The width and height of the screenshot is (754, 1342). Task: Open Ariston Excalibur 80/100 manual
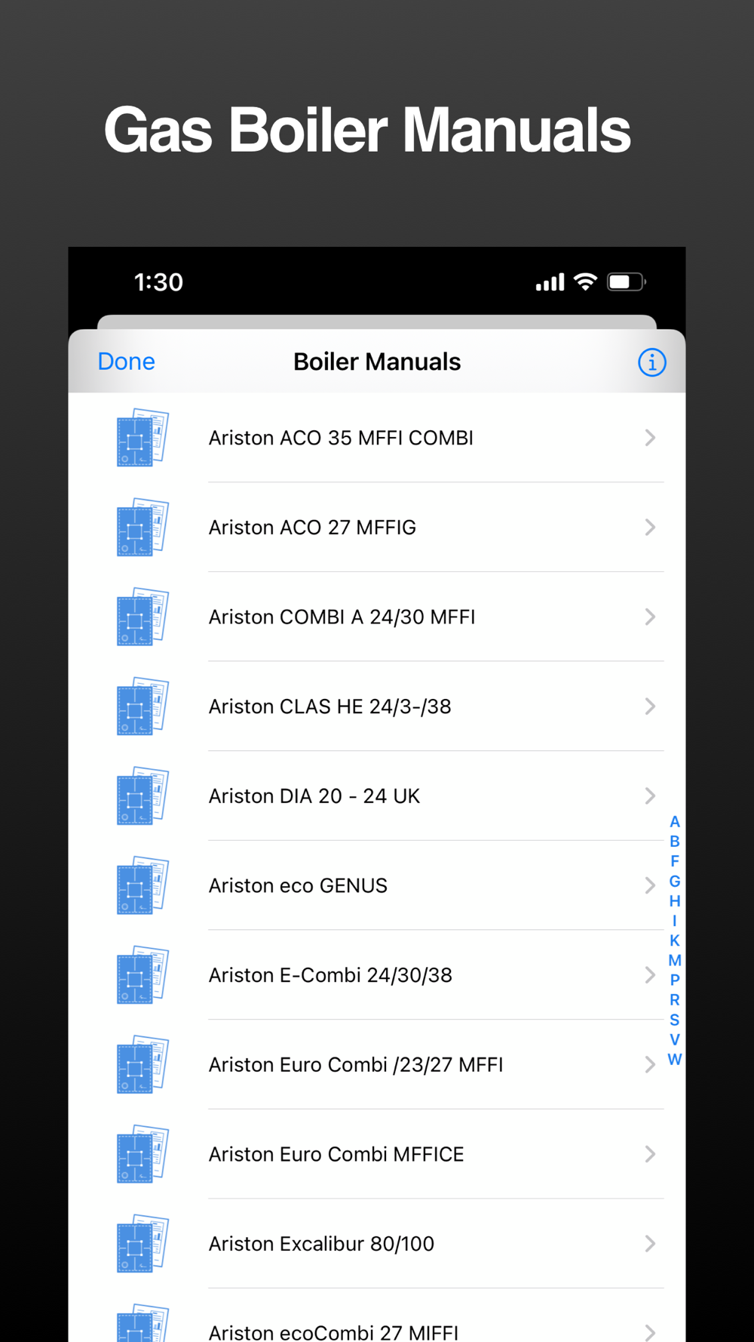[377, 1244]
